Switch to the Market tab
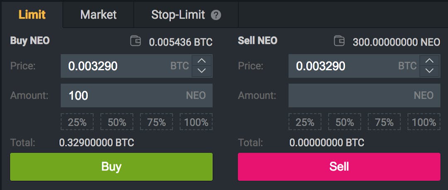 pyautogui.click(x=98, y=15)
